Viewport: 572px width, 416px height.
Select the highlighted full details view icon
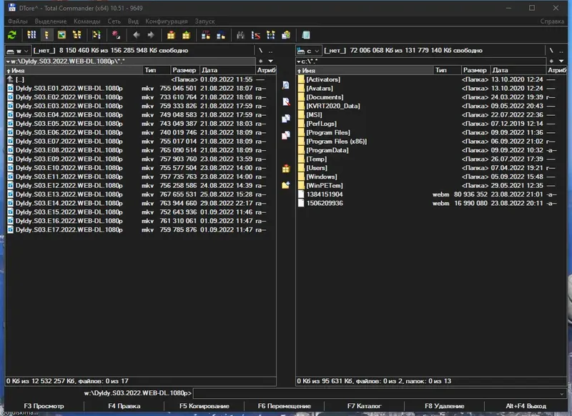pyautogui.click(x=46, y=35)
